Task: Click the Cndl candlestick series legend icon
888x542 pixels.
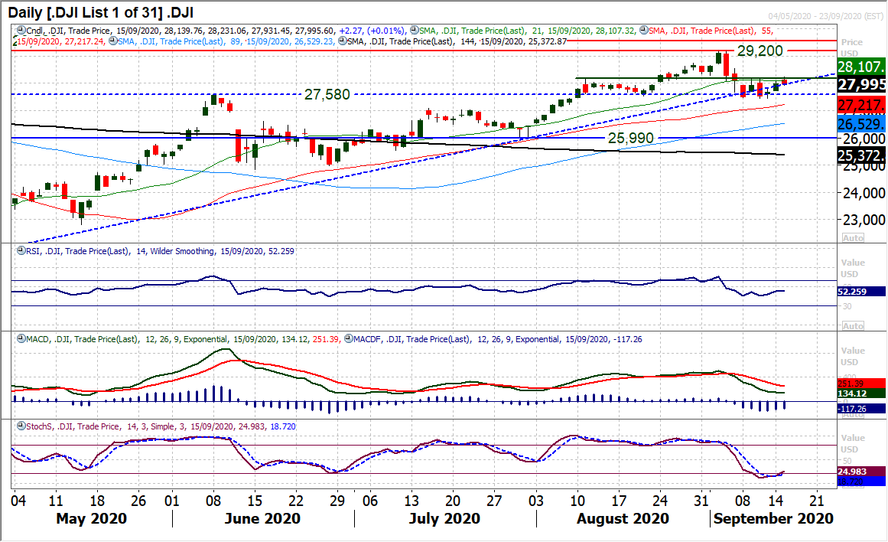Action: tap(21, 31)
